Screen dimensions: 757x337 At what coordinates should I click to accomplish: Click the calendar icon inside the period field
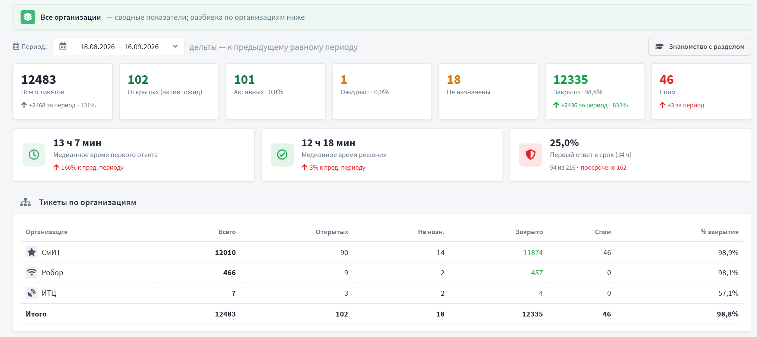63,47
